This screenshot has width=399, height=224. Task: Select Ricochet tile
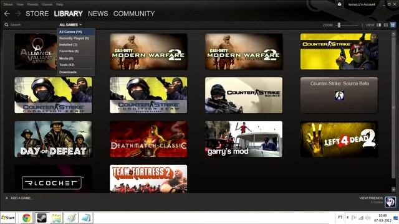[x=53, y=179]
